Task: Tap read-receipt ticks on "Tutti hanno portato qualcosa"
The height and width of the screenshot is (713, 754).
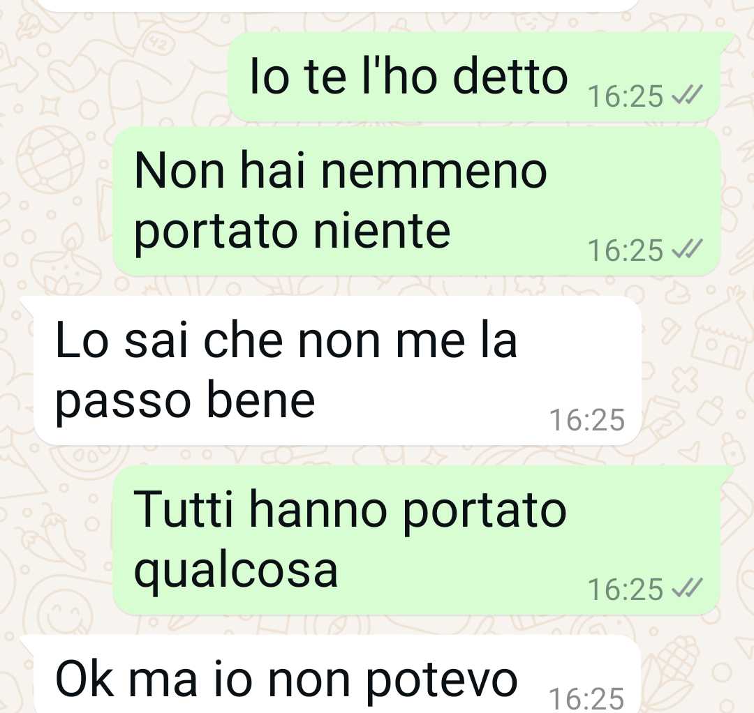Action: pos(687,587)
